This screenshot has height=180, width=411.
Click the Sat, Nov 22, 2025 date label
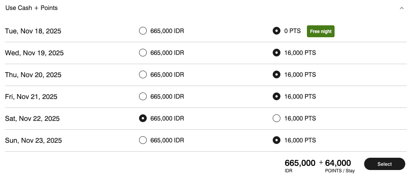click(32, 119)
